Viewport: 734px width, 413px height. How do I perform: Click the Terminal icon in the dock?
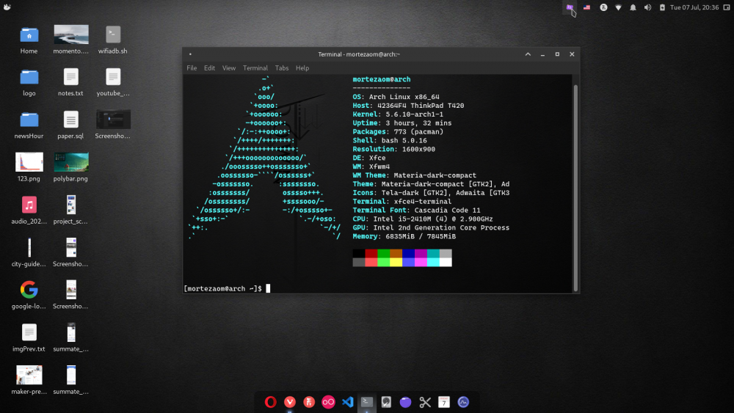point(367,402)
